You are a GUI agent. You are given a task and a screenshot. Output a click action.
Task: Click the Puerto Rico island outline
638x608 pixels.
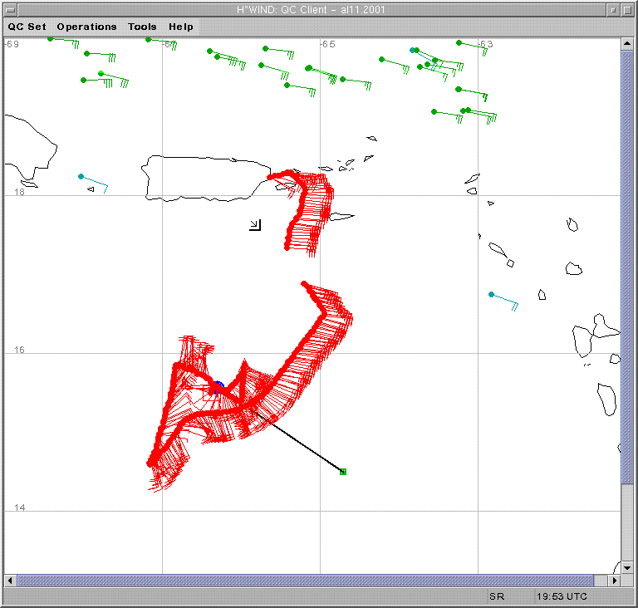pyautogui.click(x=199, y=177)
